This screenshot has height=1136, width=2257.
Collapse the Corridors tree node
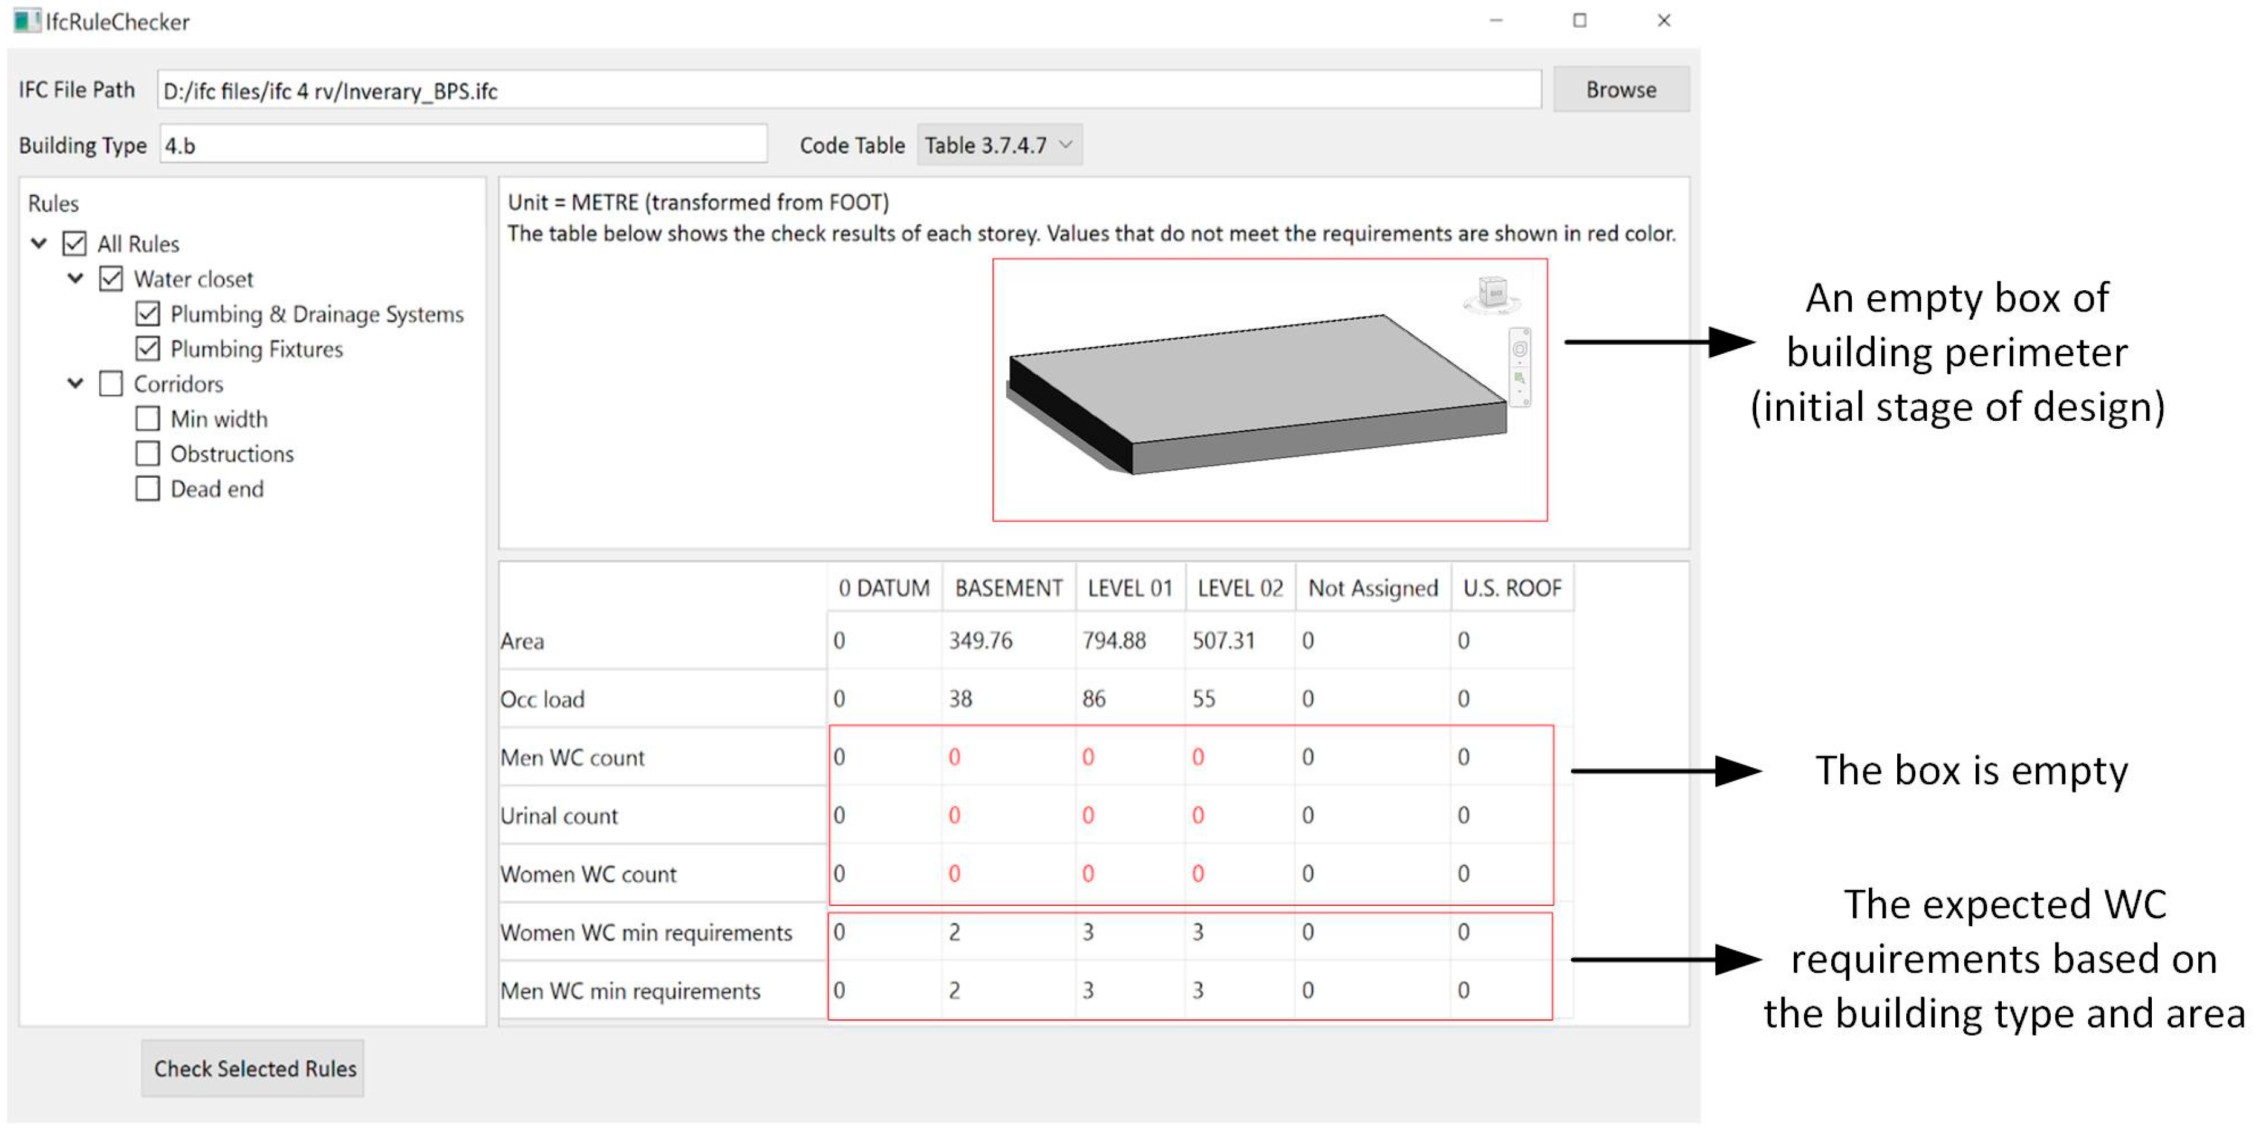point(76,384)
